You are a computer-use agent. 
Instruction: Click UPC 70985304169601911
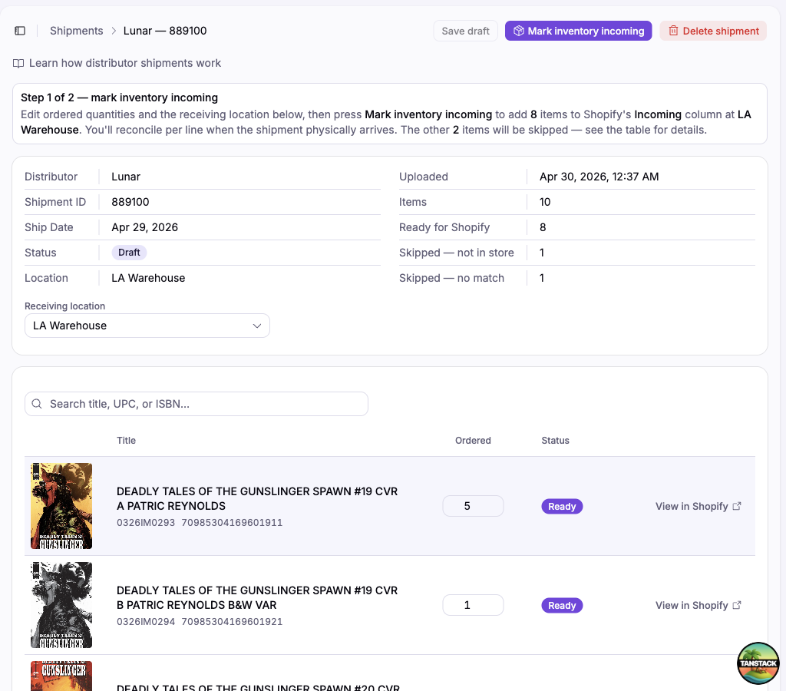(x=232, y=523)
